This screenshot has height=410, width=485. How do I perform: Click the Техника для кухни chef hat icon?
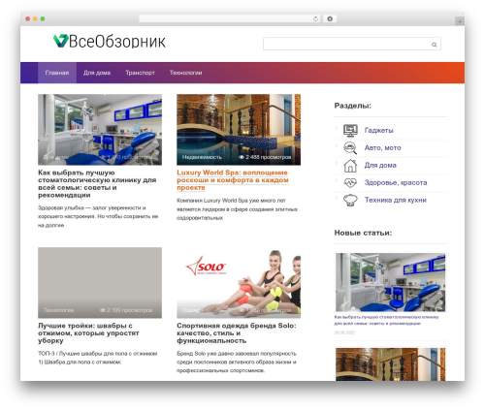[x=350, y=201]
